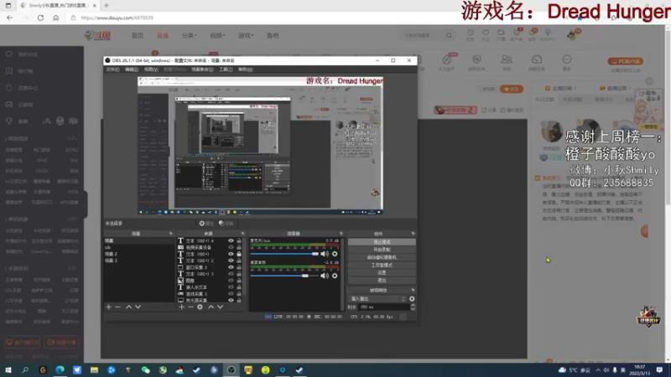Open Douyu viewing history clock icon
Viewport: 671px width, 377px height.
(471, 33)
